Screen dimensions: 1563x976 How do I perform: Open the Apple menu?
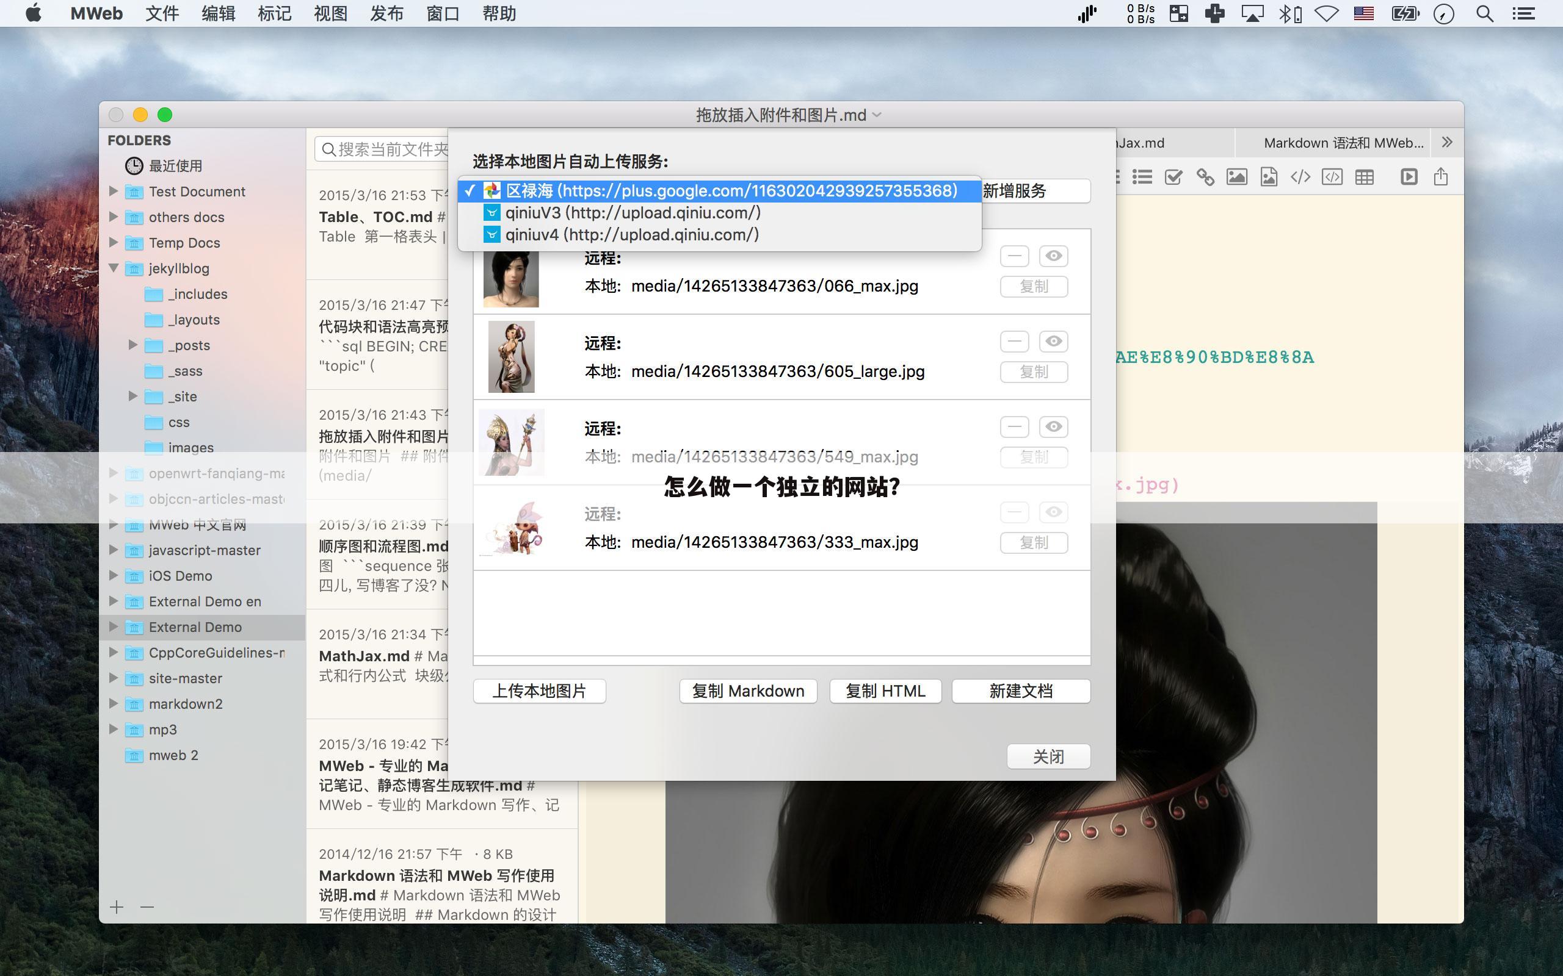pyautogui.click(x=34, y=13)
